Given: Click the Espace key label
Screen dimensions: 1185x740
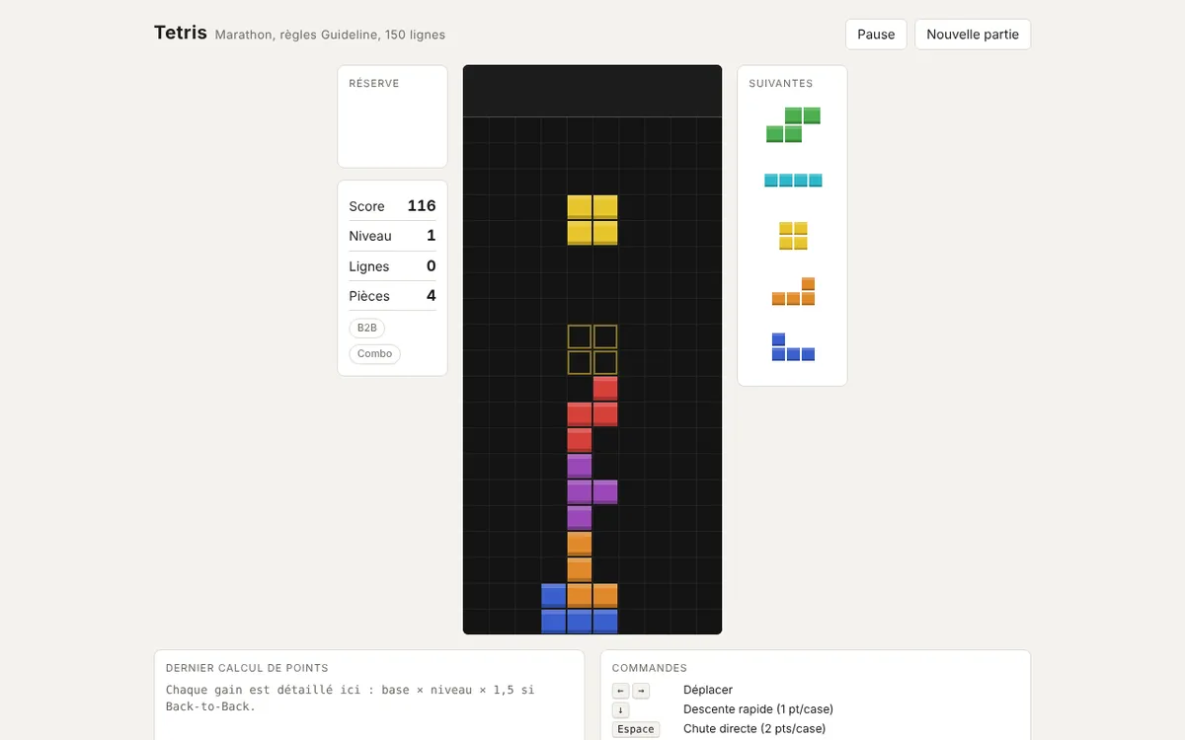Looking at the screenshot, I should click(635, 729).
